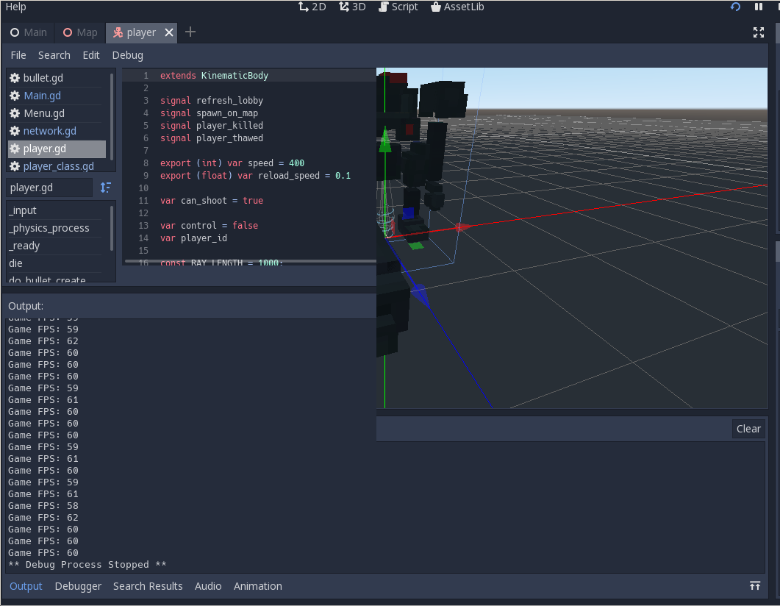Image resolution: width=780 pixels, height=606 pixels.
Task: Click the speed value 400 in code
Action: click(296, 163)
